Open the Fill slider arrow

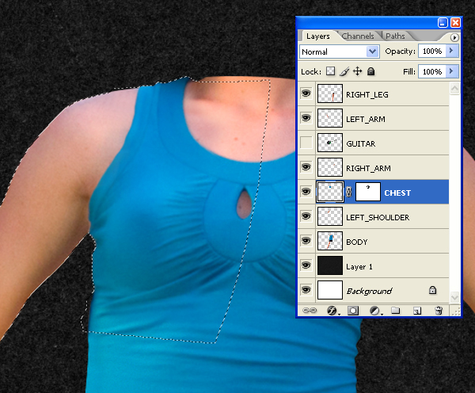coord(451,71)
